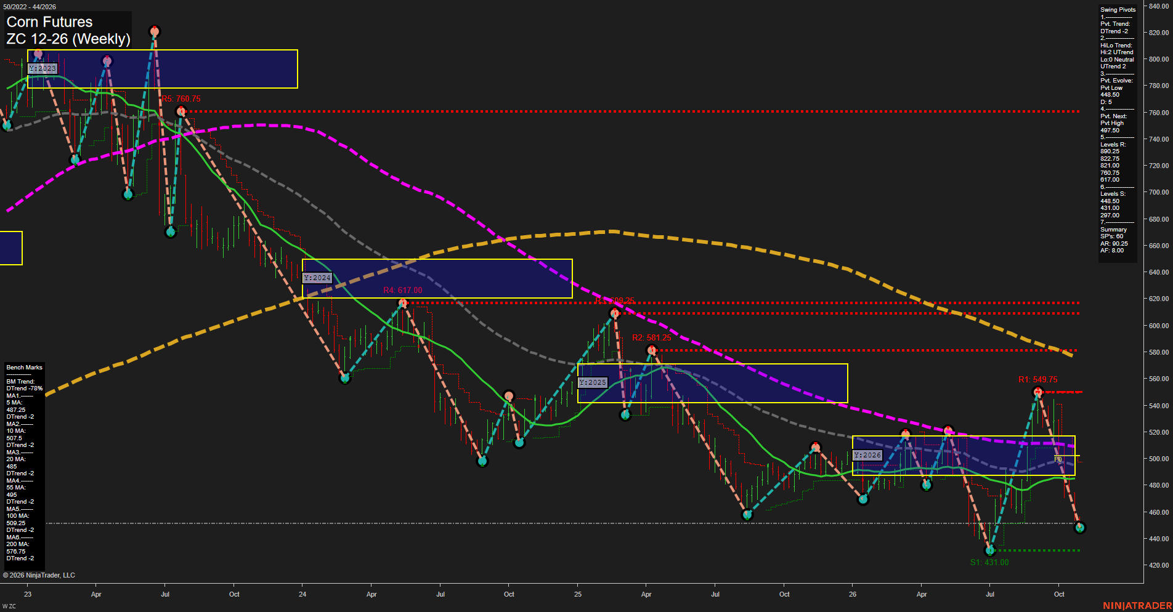The image size is (1173, 612).
Task: Click the AR: 90.25 summary line
Action: pyautogui.click(x=1114, y=244)
